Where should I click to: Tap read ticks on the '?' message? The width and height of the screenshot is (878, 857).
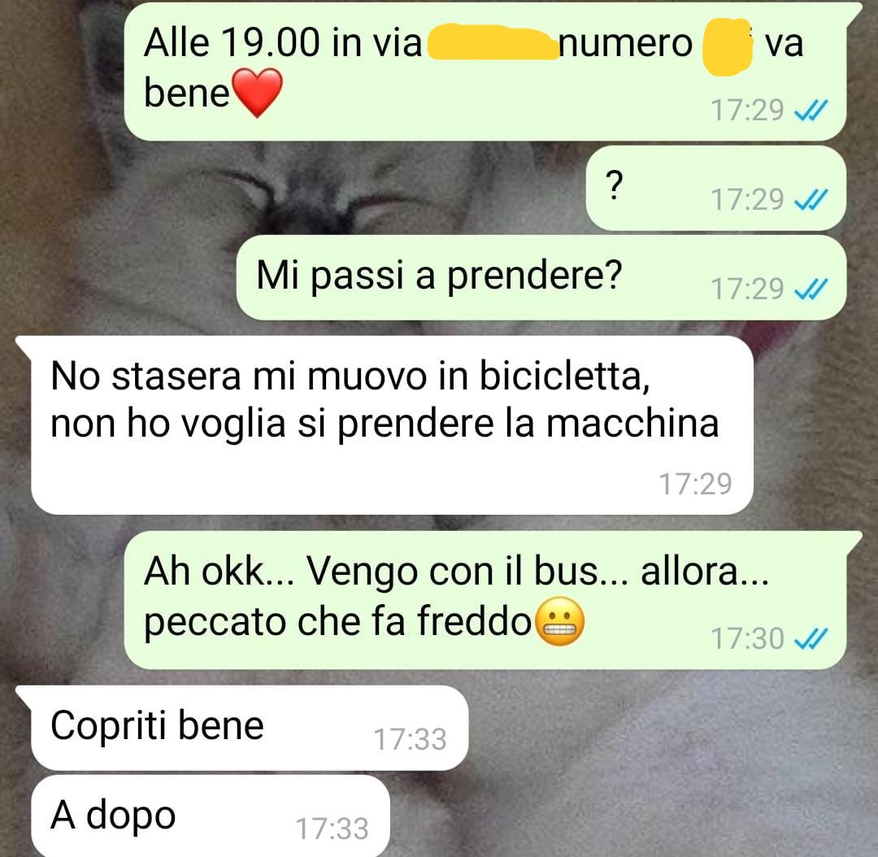811,200
